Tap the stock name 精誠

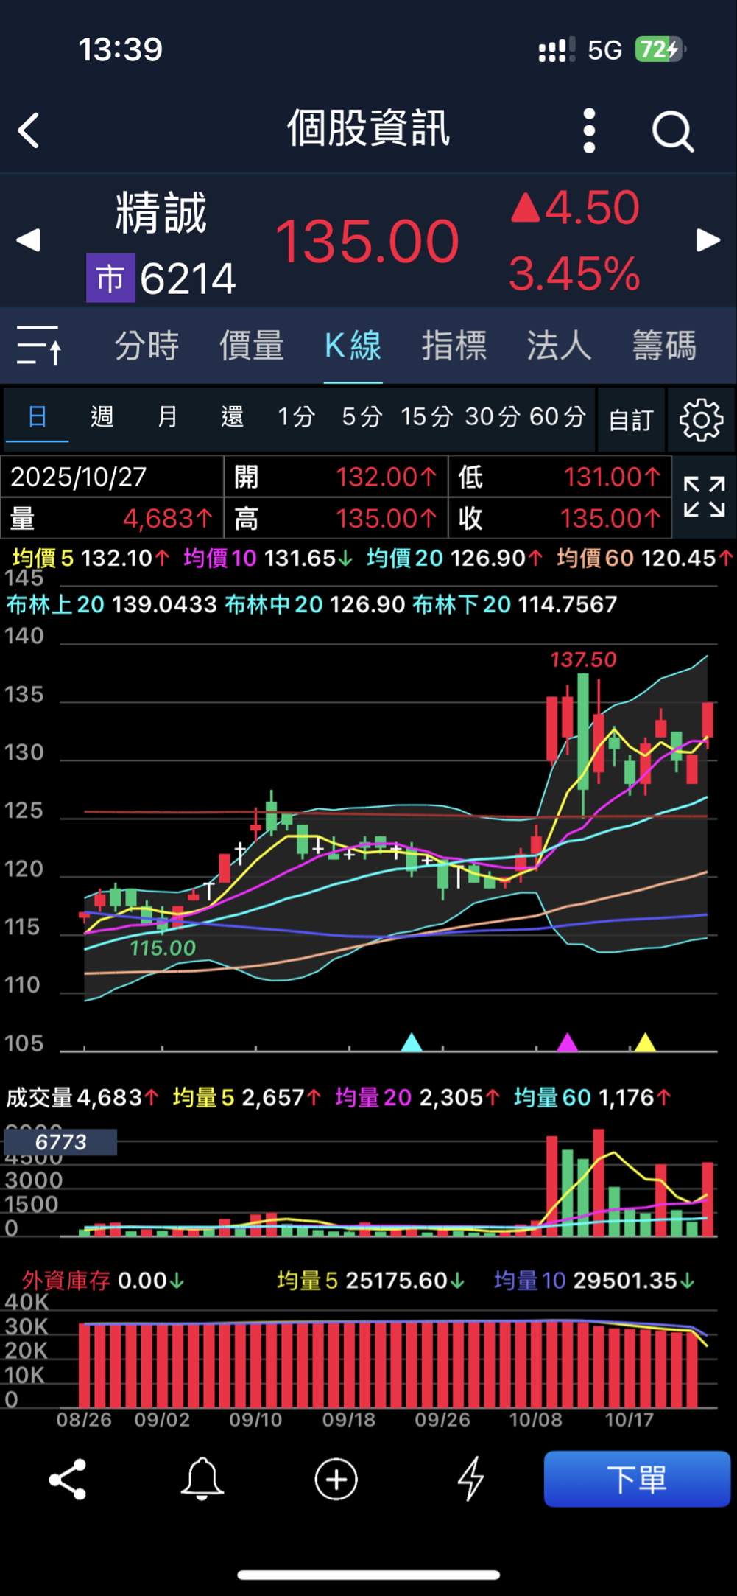pos(161,213)
